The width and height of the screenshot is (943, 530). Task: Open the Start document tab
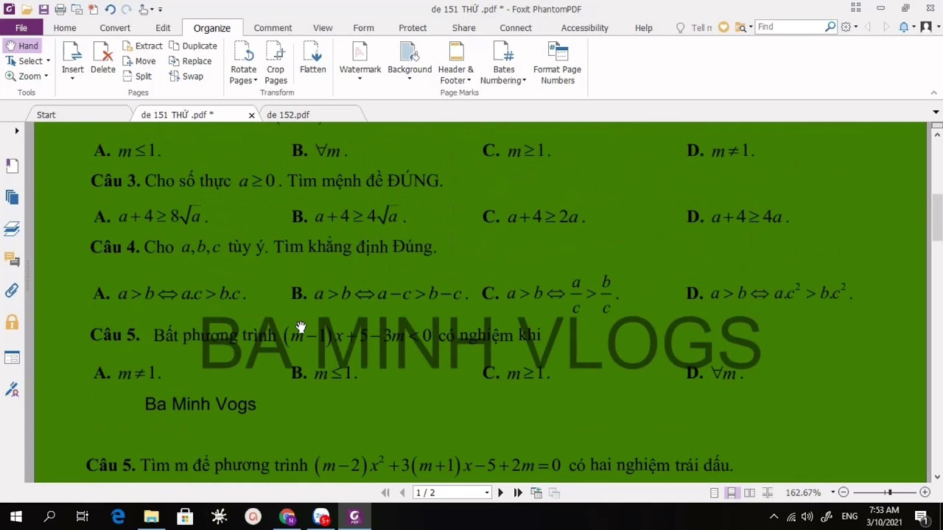pos(46,115)
